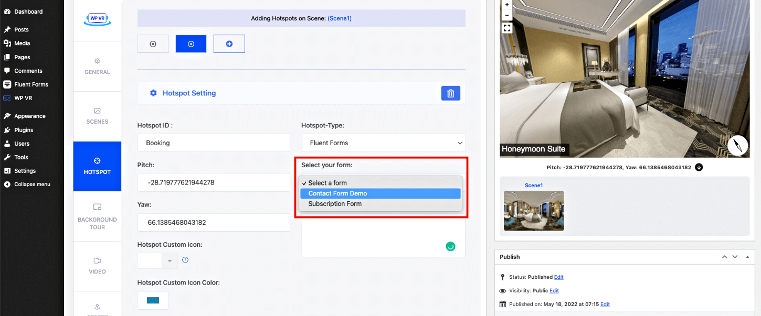The height and width of the screenshot is (316, 761).
Task: Click the down arrow beside pitch yaw coordinates
Action: (x=699, y=168)
